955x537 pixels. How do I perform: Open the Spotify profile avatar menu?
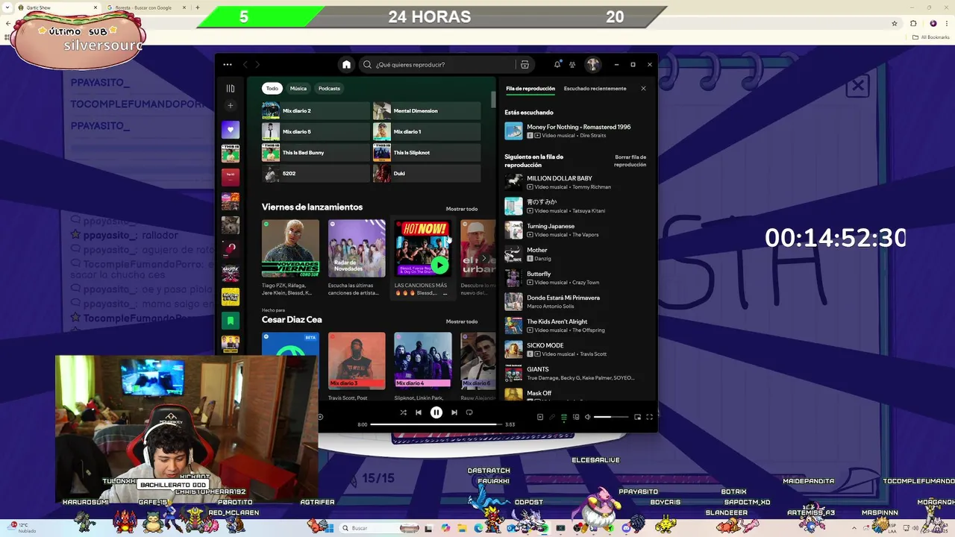click(x=592, y=65)
